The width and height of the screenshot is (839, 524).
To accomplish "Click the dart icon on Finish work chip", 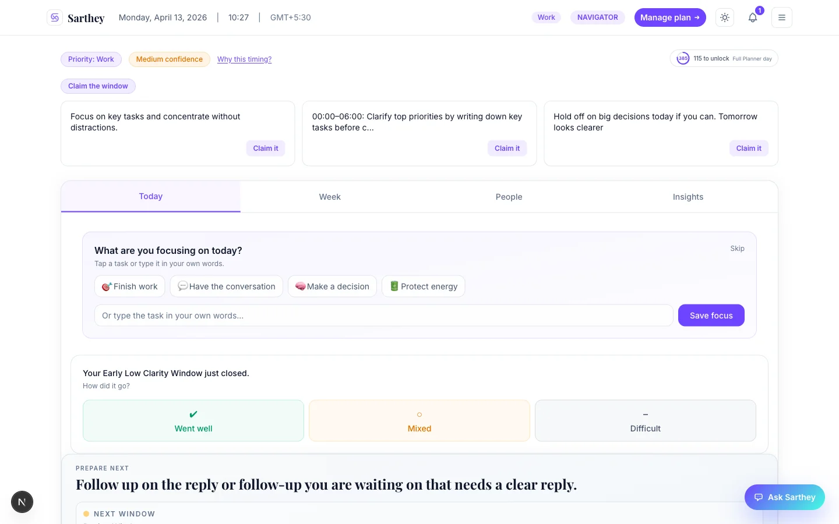I will [x=106, y=286].
